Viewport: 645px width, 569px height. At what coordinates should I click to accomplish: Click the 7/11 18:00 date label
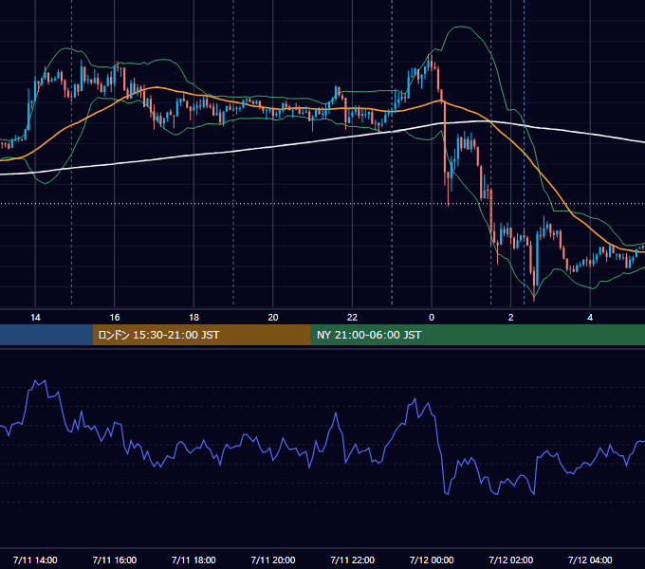[193, 560]
